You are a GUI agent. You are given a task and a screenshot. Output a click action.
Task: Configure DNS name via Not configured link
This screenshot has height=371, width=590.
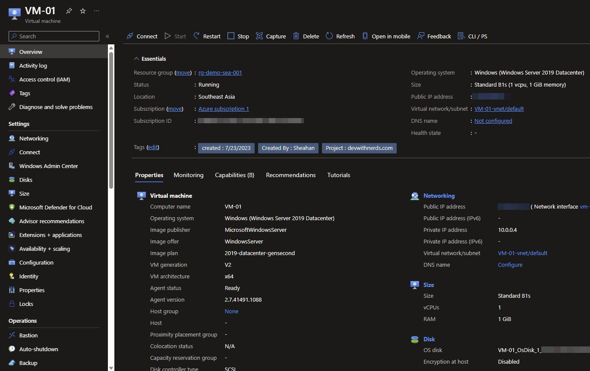(x=493, y=121)
